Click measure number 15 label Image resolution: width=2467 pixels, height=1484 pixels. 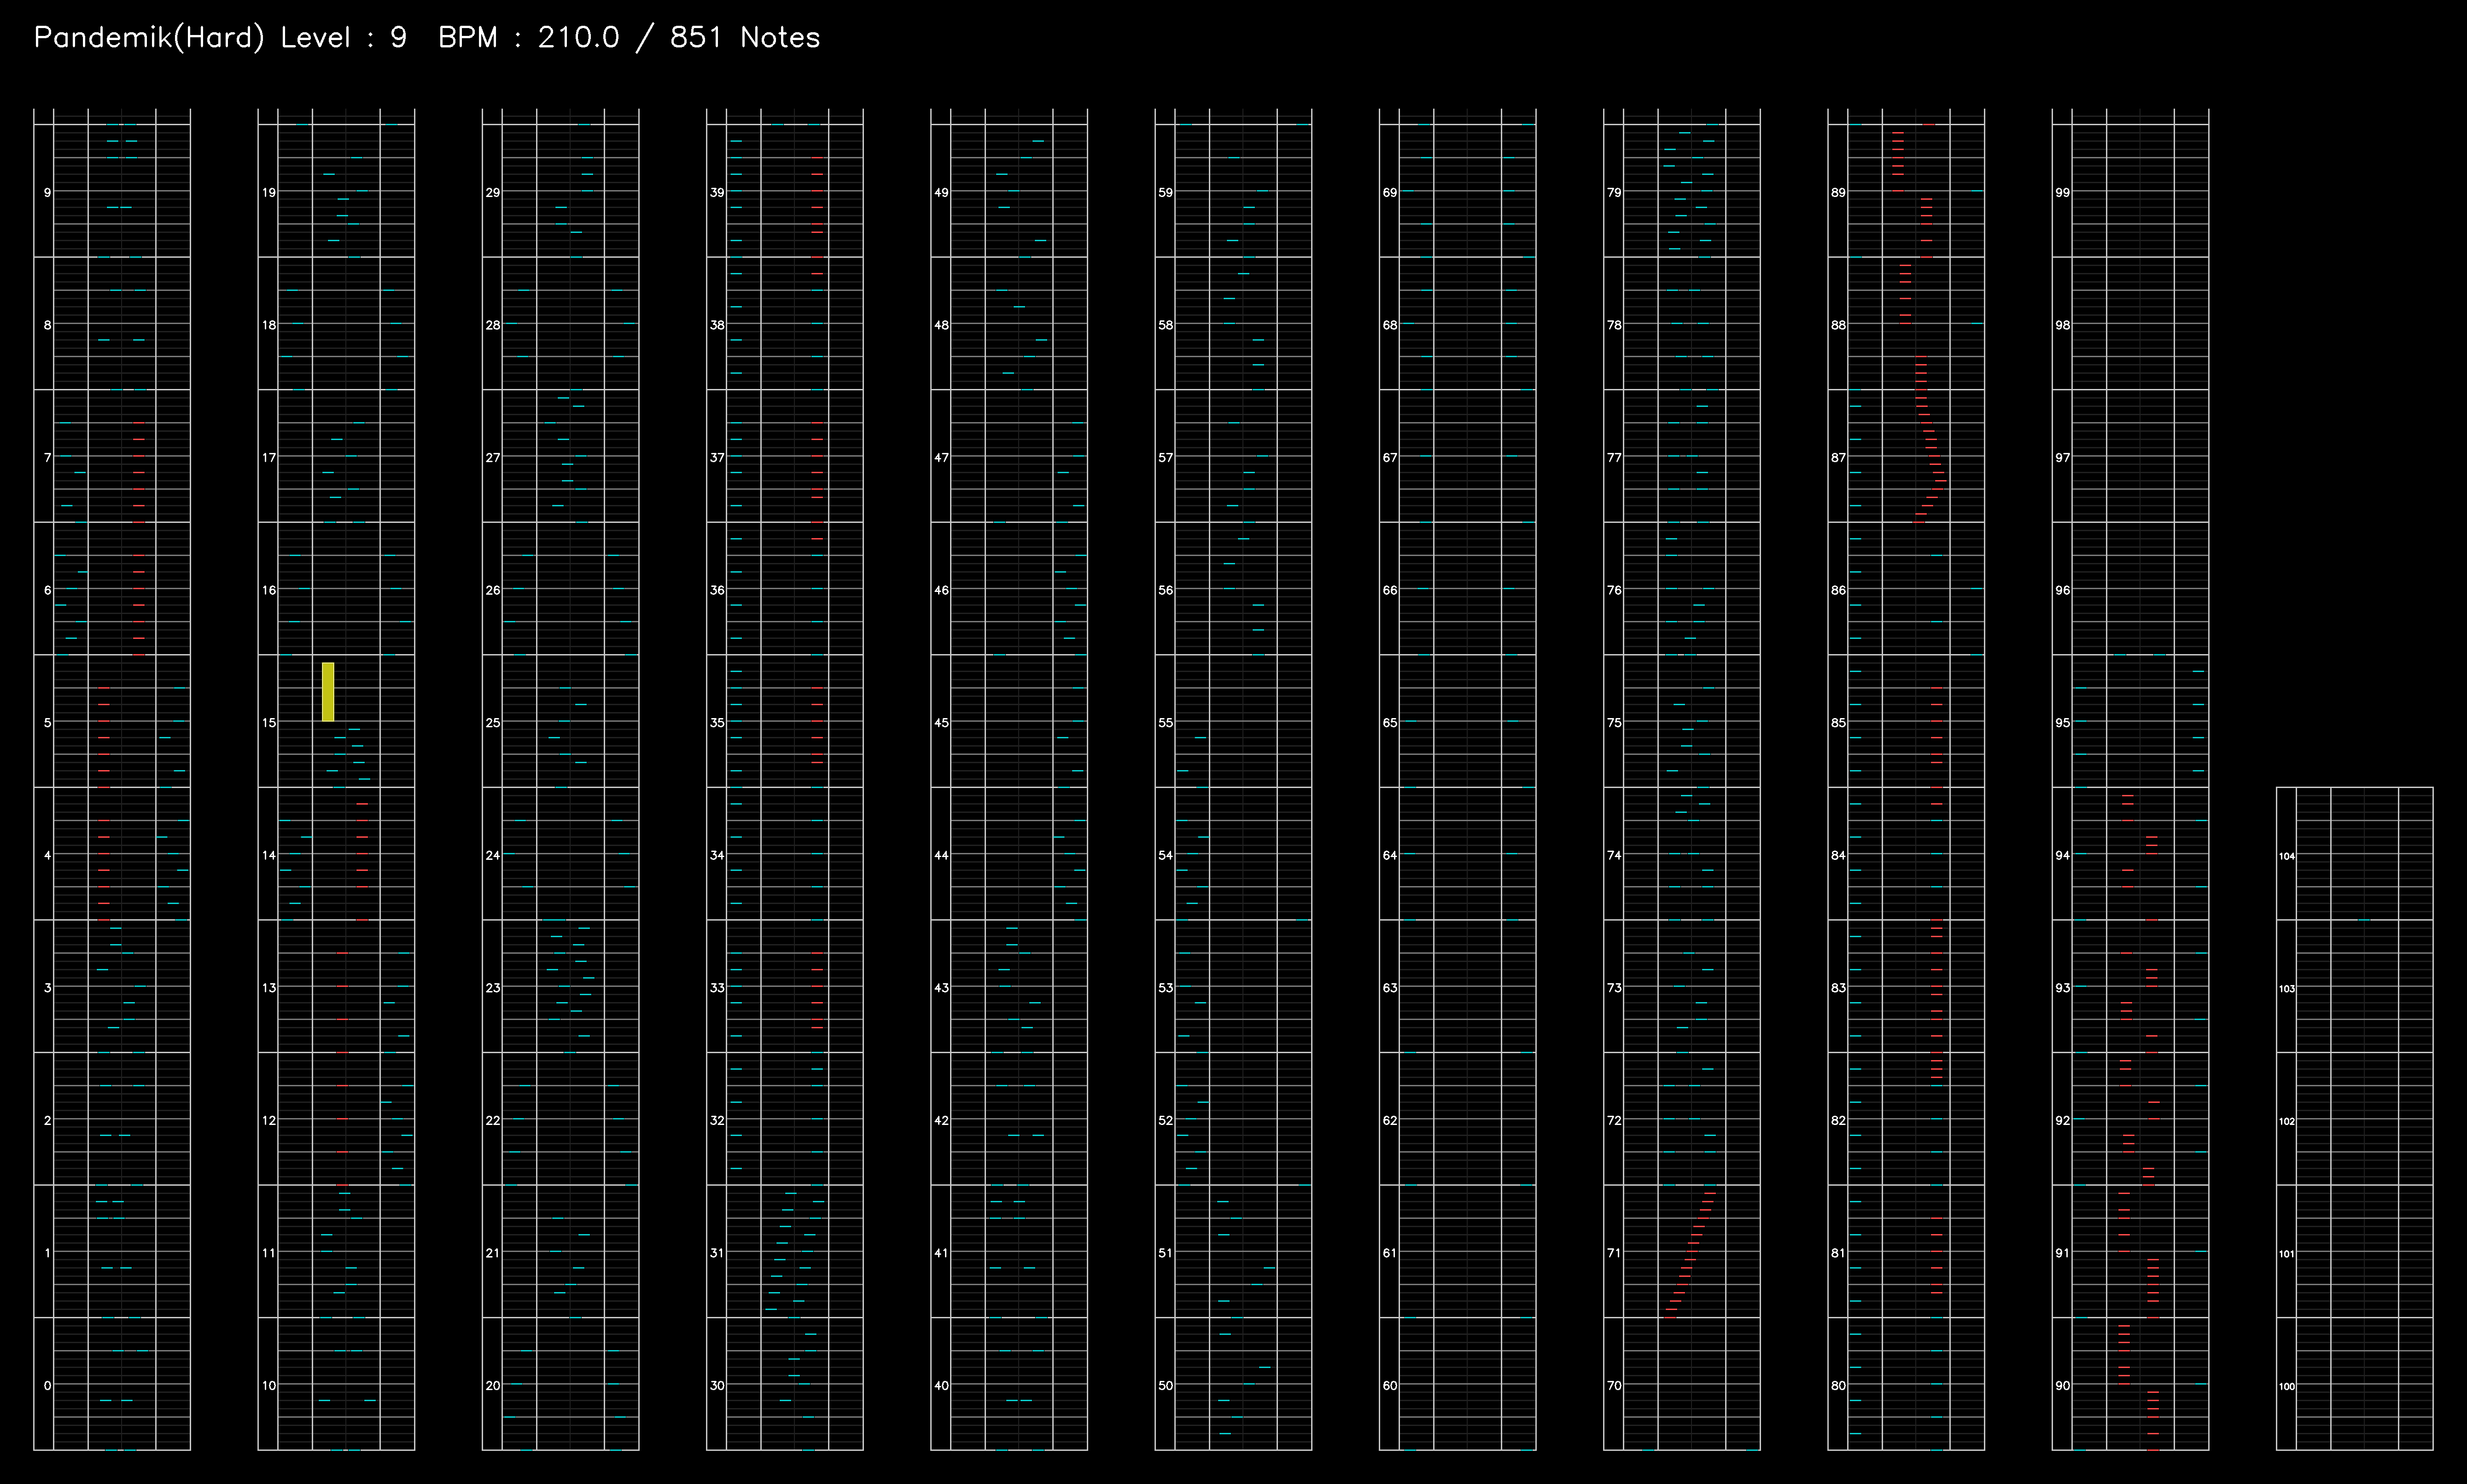pos(269,723)
